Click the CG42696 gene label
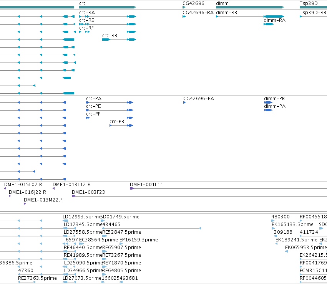327x284 pixels. click(193, 3)
